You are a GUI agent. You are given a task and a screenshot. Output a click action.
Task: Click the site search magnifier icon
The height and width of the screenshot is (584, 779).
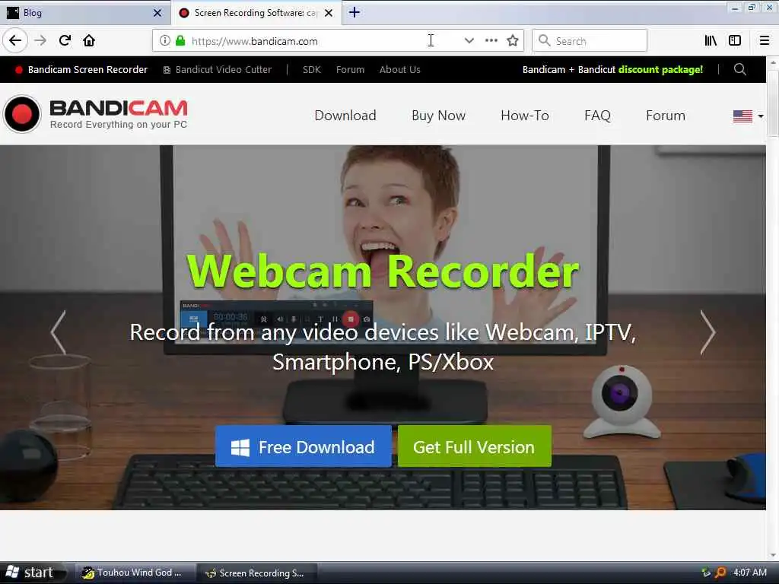[x=739, y=69]
